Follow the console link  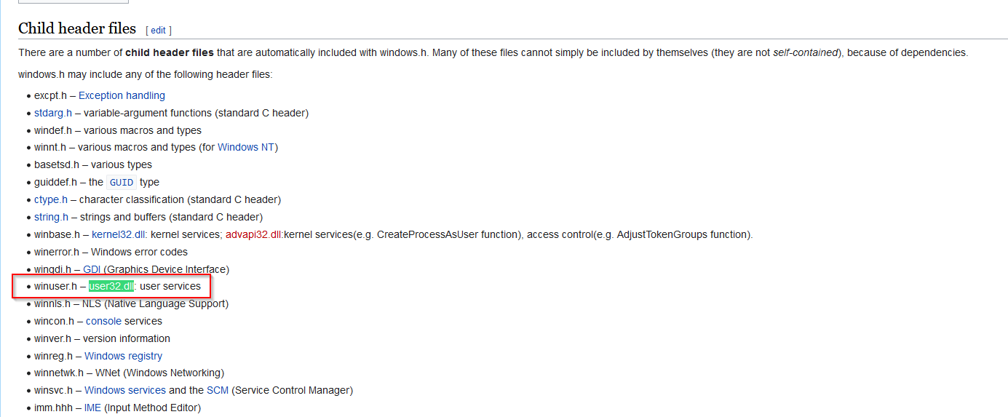click(103, 321)
